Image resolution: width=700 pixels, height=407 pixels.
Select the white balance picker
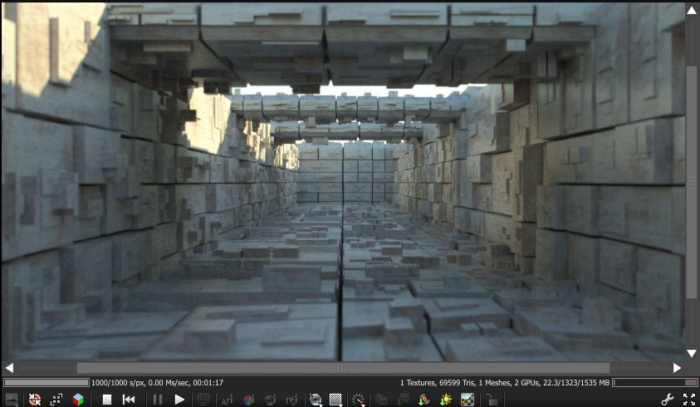[x=248, y=400]
